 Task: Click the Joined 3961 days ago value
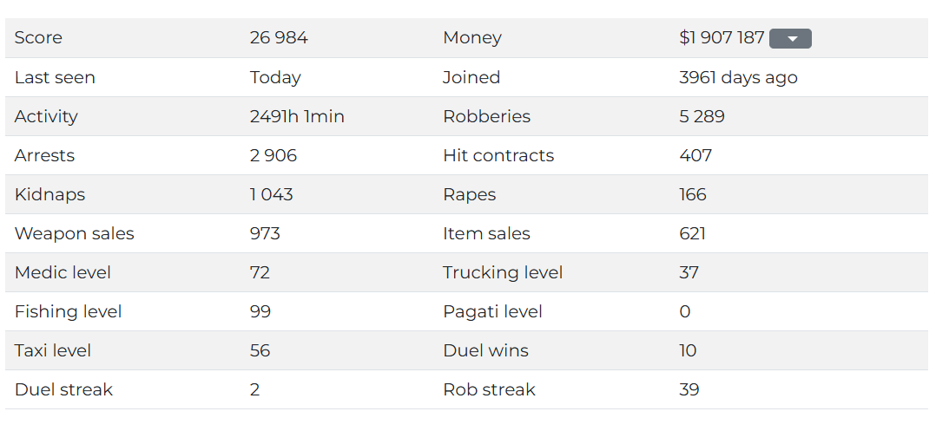click(x=738, y=77)
